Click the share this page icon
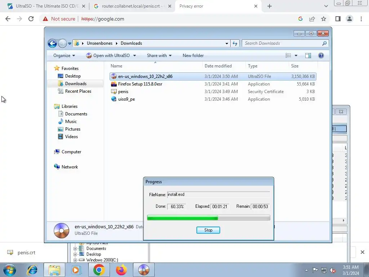This screenshot has height=277, width=369. (x=312, y=19)
